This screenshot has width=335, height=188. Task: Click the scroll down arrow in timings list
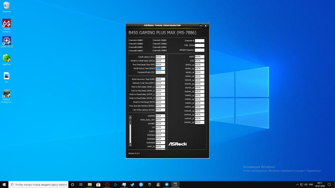[130, 145]
